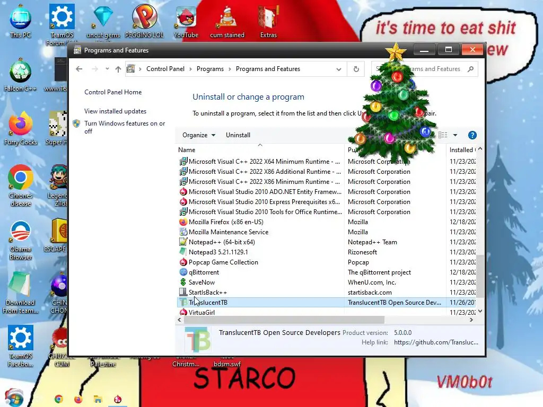Click WhenU.com, Inc. publisher cell

(x=372, y=282)
